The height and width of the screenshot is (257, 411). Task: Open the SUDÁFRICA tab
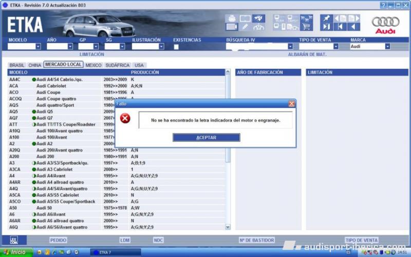[118, 65]
